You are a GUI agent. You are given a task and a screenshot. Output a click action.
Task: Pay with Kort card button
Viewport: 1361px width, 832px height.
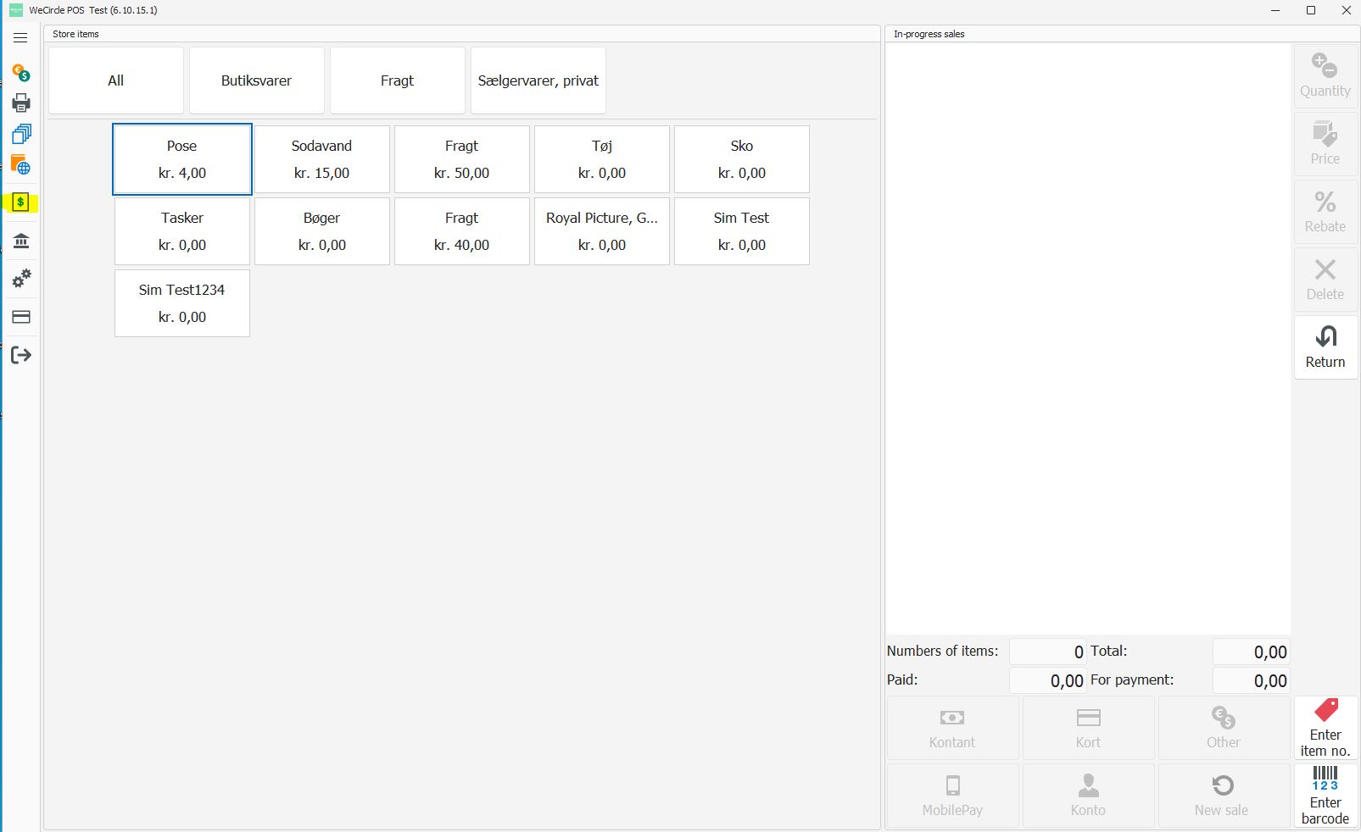(x=1088, y=728)
